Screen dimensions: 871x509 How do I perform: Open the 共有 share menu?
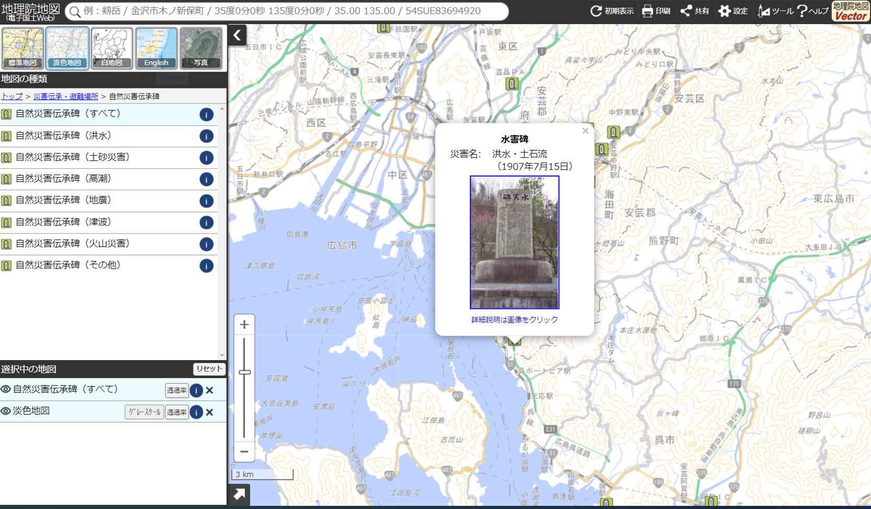tap(694, 11)
